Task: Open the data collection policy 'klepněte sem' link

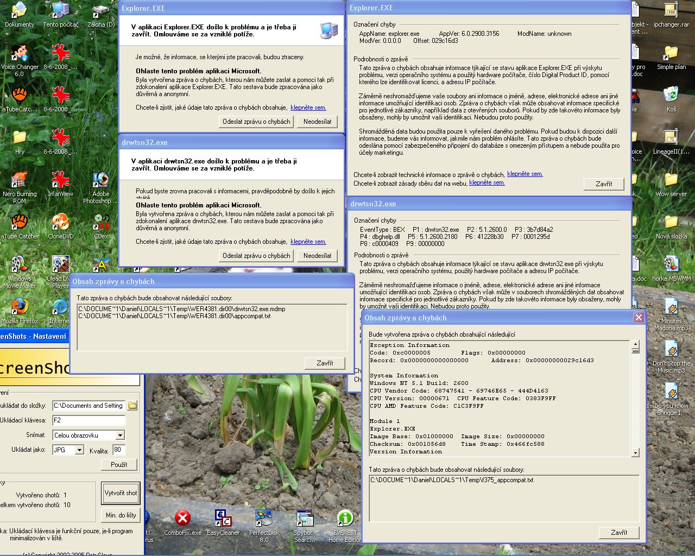Action: [x=487, y=182]
